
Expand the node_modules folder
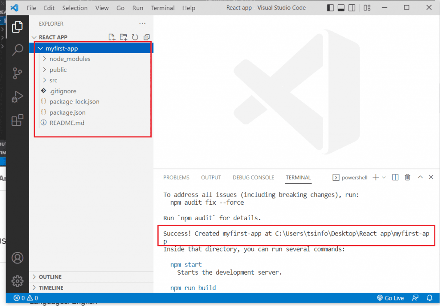(x=92, y=59)
